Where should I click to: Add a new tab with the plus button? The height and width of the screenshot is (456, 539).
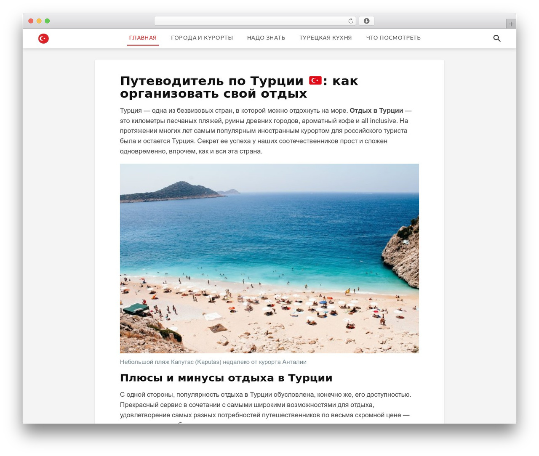coord(511,24)
